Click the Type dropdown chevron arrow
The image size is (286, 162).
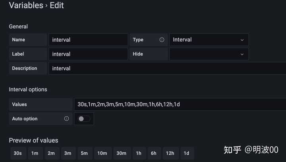point(242,40)
